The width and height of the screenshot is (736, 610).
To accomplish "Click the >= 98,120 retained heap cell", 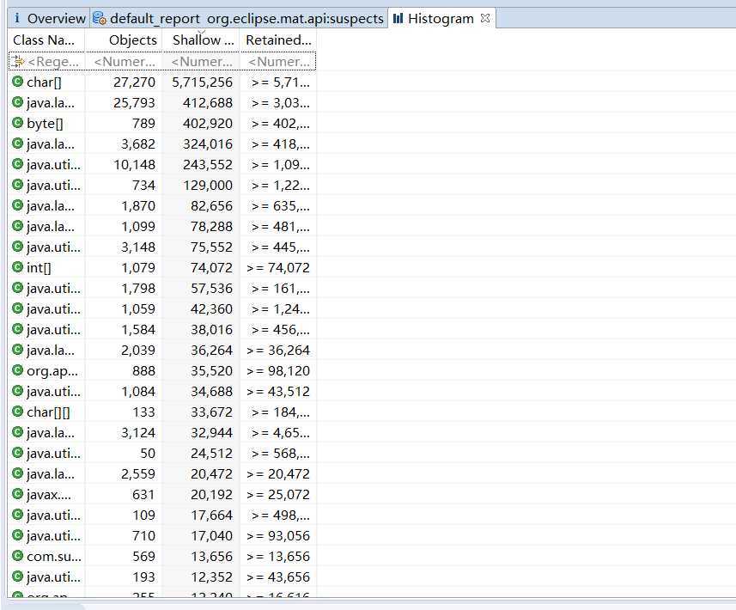I will click(278, 371).
